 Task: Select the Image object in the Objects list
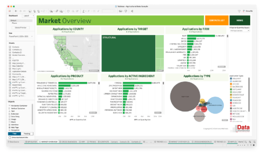pyautogui.click(x=13, y=119)
